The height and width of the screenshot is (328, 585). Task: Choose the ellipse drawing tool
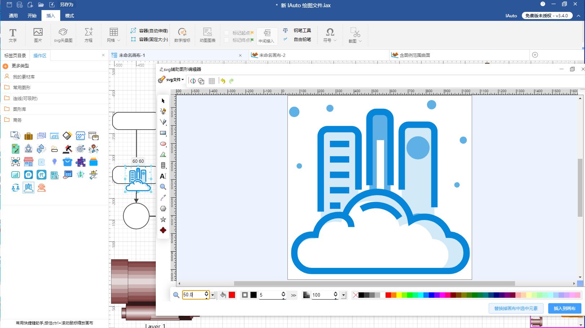click(163, 144)
